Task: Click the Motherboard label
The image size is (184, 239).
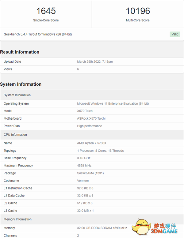Action: pos(13,118)
